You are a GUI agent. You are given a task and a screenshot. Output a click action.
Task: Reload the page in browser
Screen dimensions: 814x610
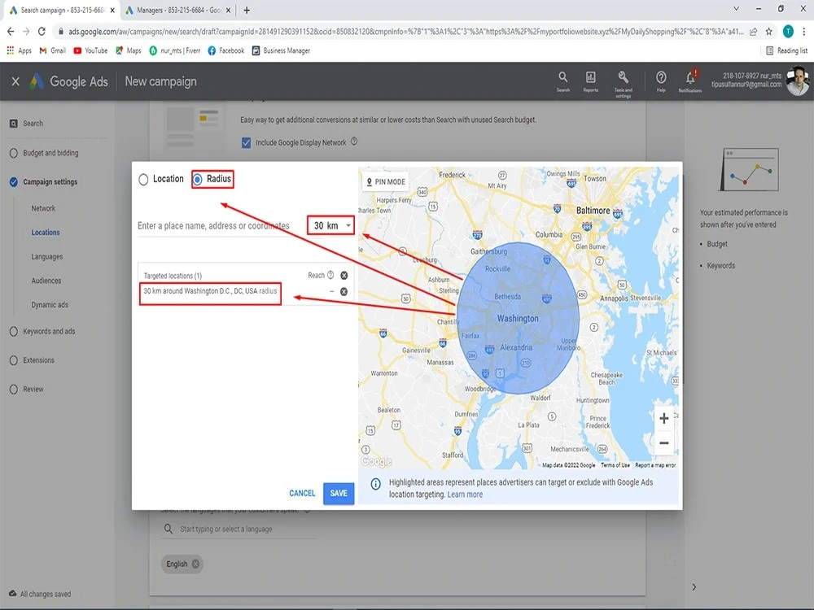[42, 32]
